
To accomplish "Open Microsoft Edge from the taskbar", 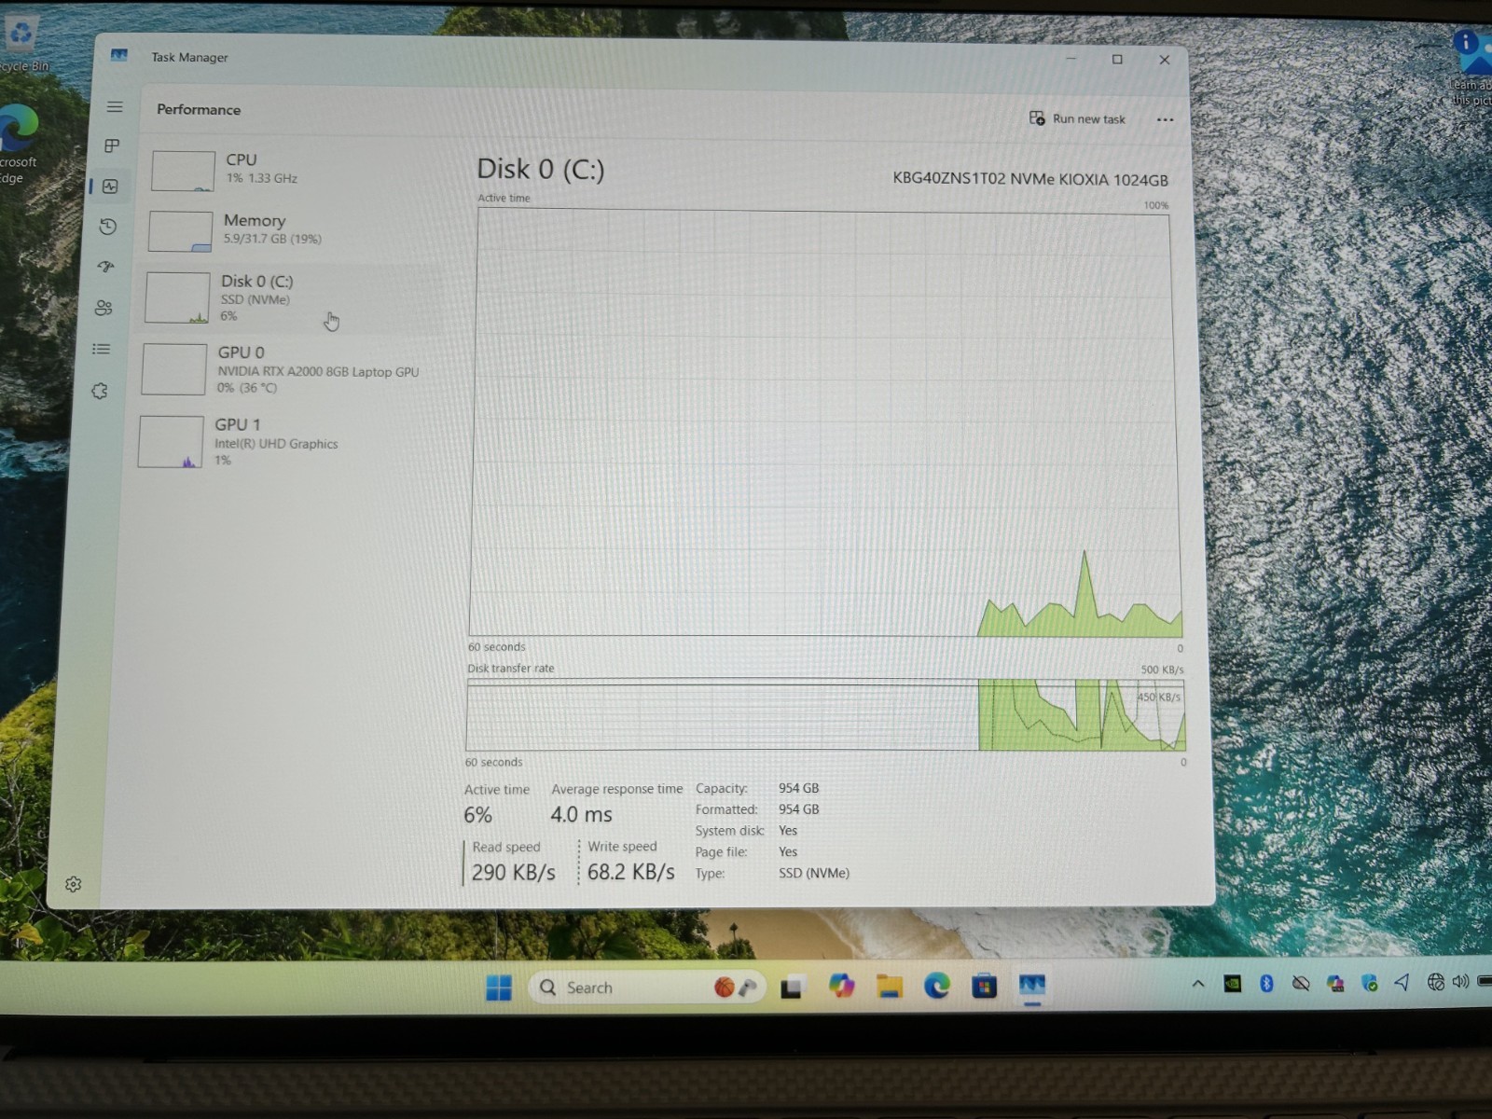I will tap(936, 985).
